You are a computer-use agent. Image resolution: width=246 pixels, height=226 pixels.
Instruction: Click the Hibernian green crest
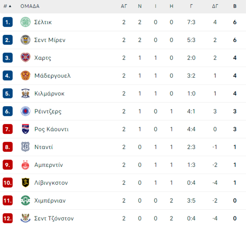click(x=25, y=201)
